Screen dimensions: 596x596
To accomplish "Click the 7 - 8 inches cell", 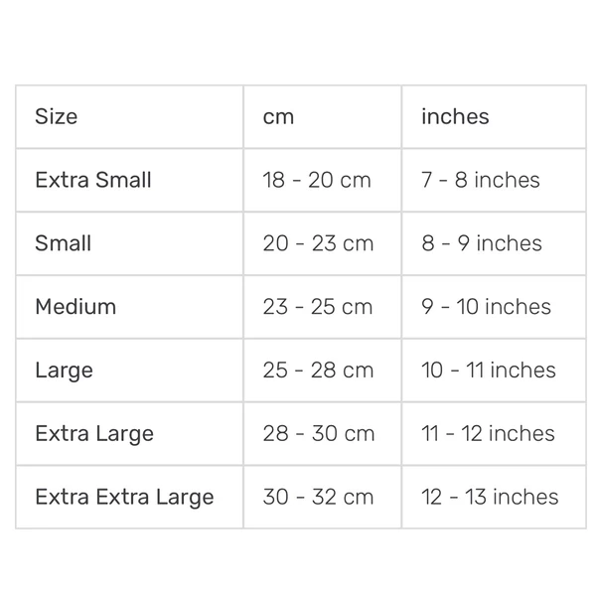I will click(x=481, y=180).
